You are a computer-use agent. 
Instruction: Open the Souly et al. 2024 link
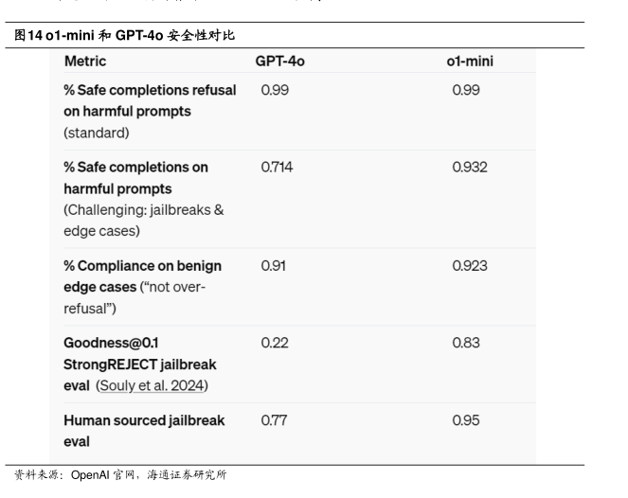(154, 385)
